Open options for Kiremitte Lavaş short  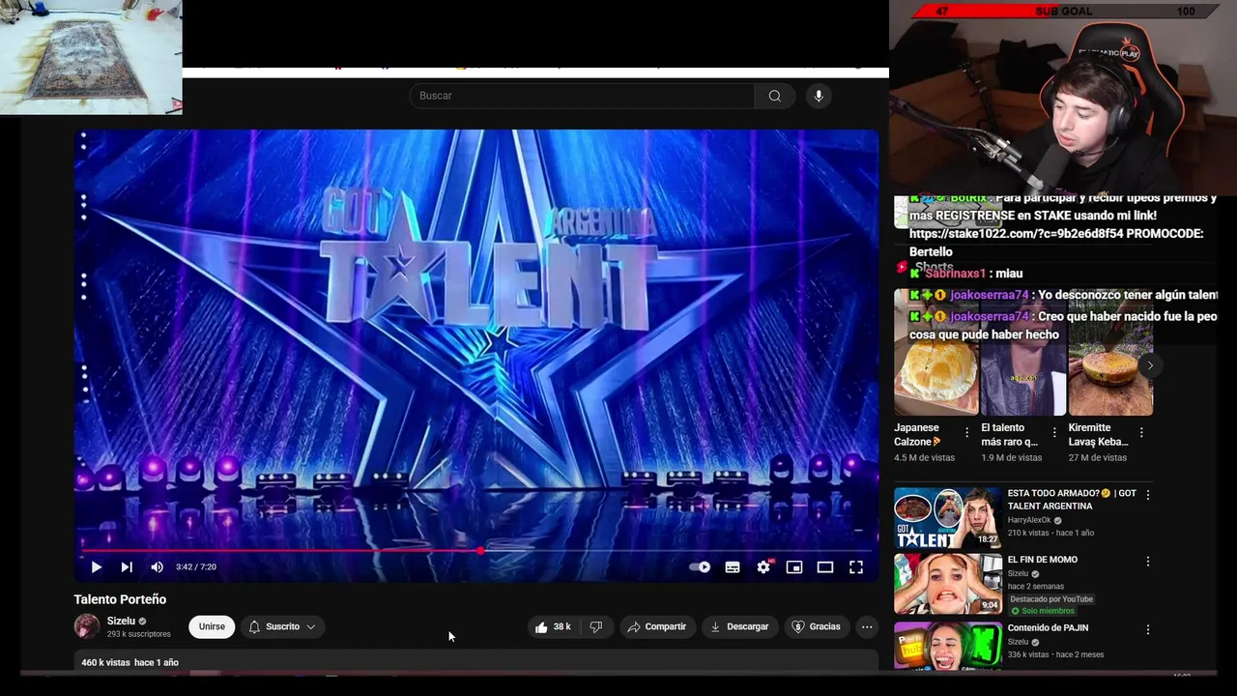[x=1141, y=433]
